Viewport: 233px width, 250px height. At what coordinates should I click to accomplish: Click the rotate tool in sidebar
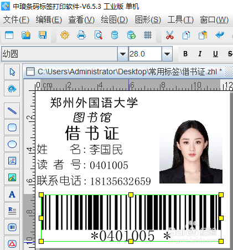(12, 89)
